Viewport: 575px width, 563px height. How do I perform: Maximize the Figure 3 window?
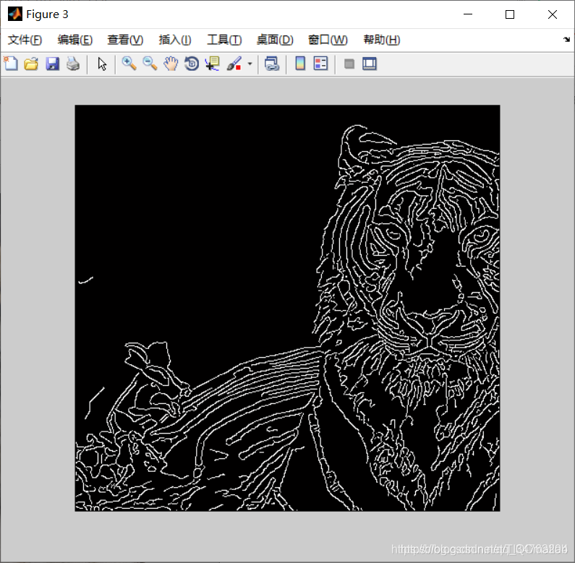click(x=510, y=14)
